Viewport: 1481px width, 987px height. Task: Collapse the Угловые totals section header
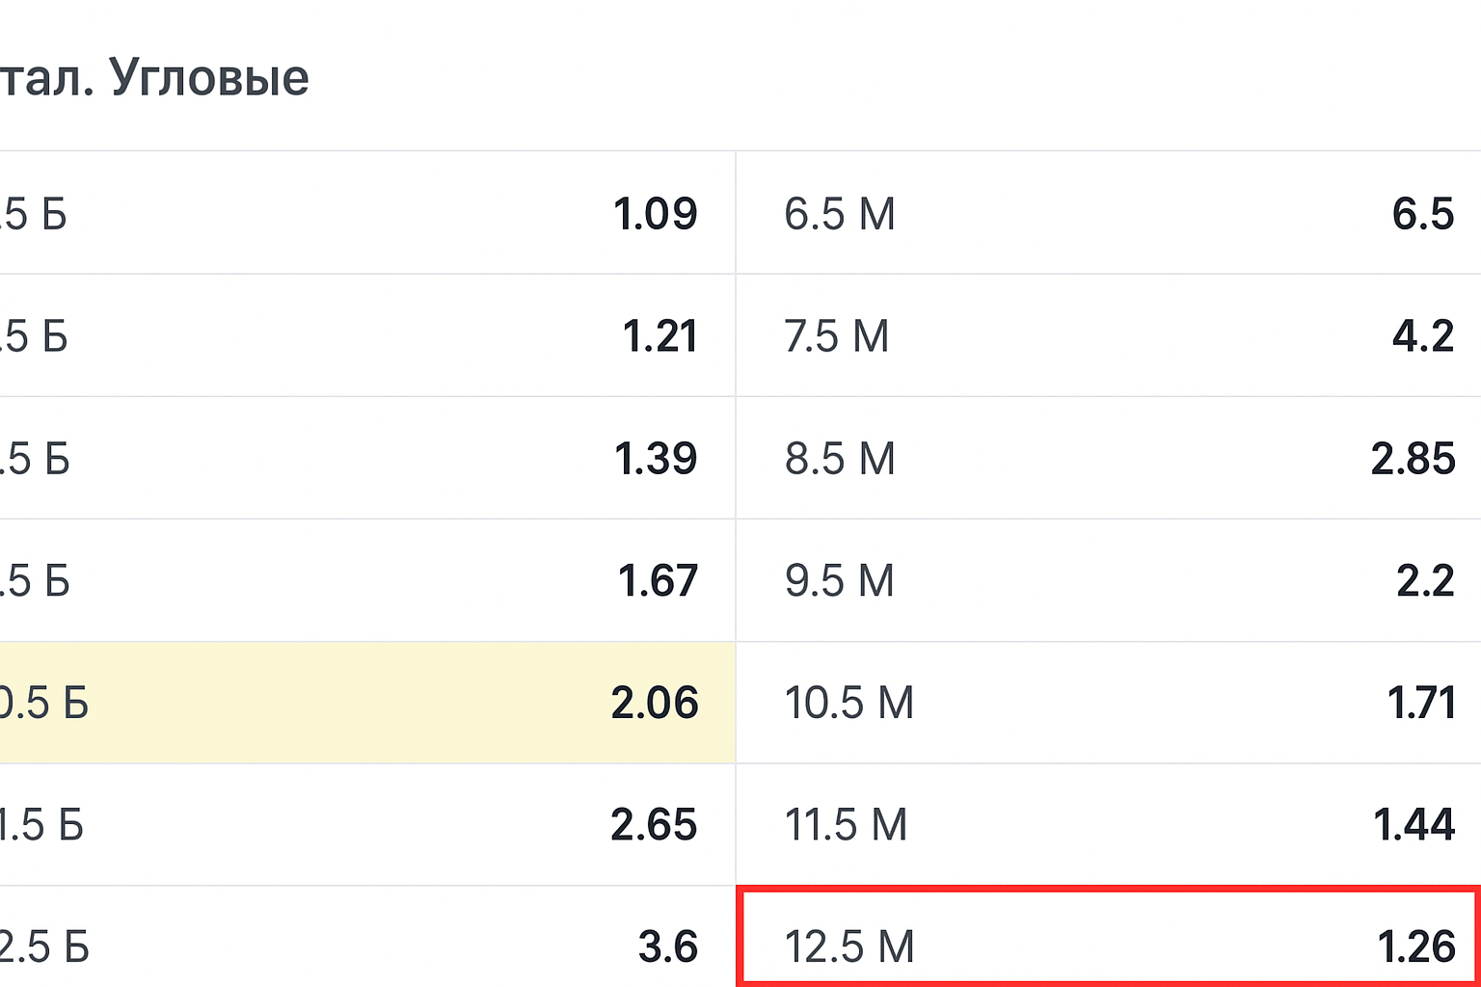click(x=154, y=77)
